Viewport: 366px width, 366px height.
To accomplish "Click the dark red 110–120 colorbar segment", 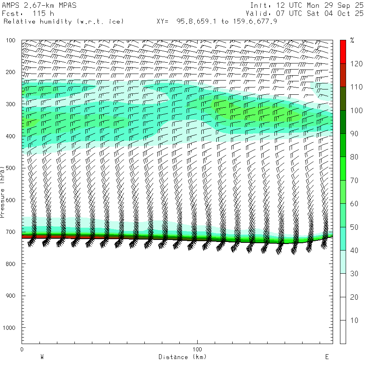I will (x=343, y=75).
